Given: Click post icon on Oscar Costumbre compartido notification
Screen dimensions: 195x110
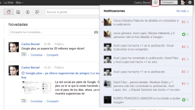Looking at the screenshot, I should click(184, 47).
